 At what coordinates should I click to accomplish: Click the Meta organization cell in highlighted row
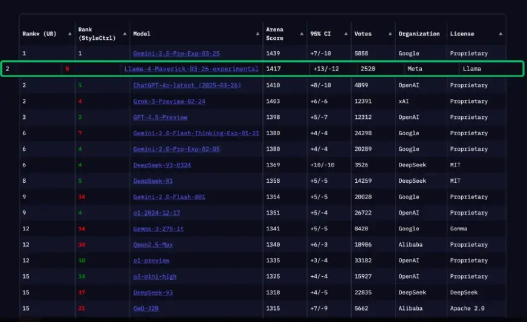pyautogui.click(x=415, y=69)
